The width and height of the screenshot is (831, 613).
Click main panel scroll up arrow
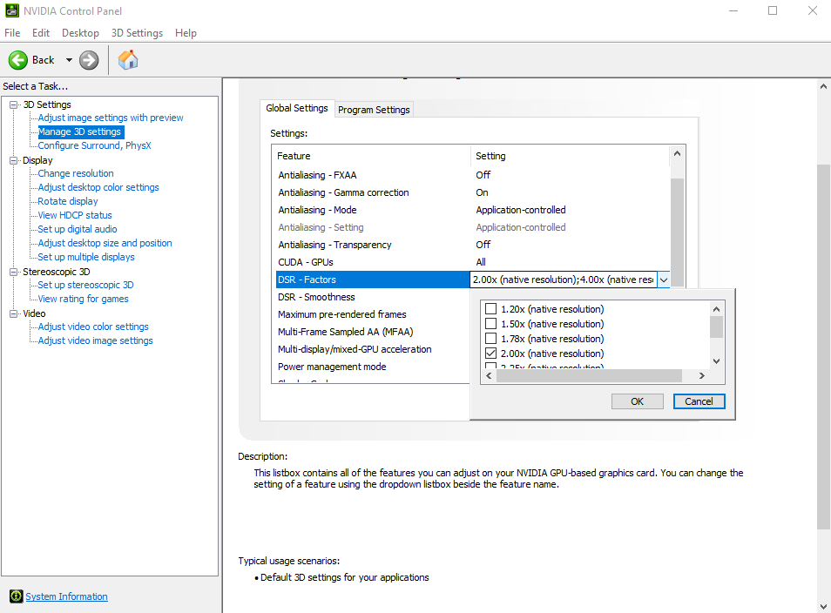click(x=823, y=86)
